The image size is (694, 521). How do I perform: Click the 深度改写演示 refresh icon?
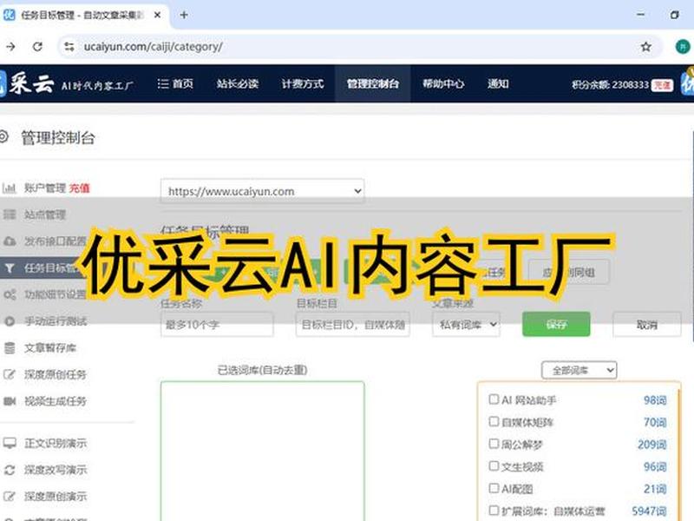(10, 470)
